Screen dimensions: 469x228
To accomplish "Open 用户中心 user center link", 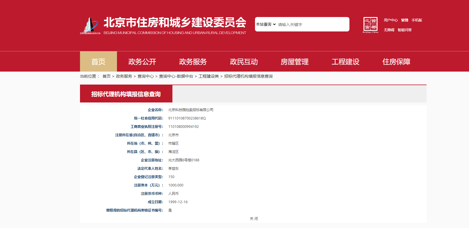I will click(390, 20).
